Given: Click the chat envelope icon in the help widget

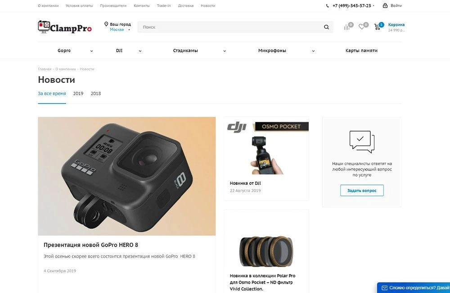Looking at the screenshot, I should (x=385, y=288).
